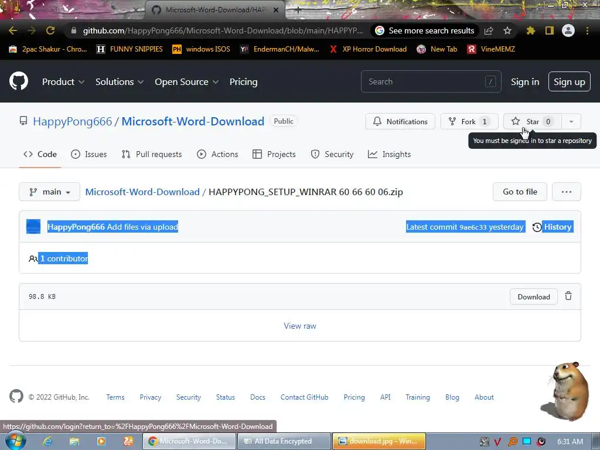
Task: Open the windows ISOS bookmark
Action: pos(202,49)
